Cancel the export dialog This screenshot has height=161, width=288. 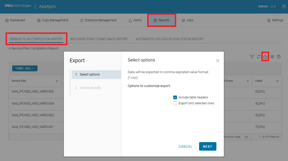(x=185, y=146)
